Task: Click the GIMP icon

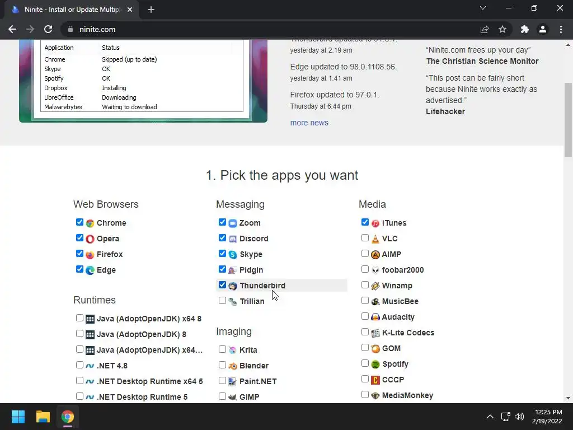Action: pos(233,397)
